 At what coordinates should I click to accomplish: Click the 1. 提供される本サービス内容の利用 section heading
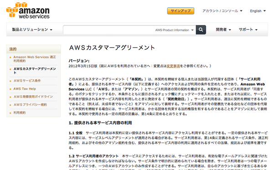point(100,123)
